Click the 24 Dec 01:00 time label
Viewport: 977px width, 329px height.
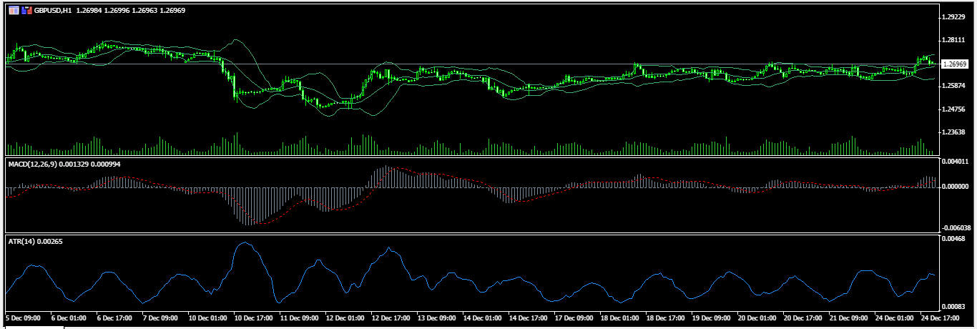click(x=893, y=317)
